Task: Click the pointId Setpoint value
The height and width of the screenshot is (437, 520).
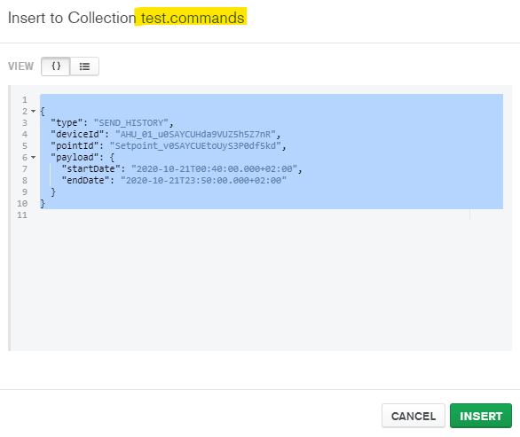Action: click(x=195, y=146)
